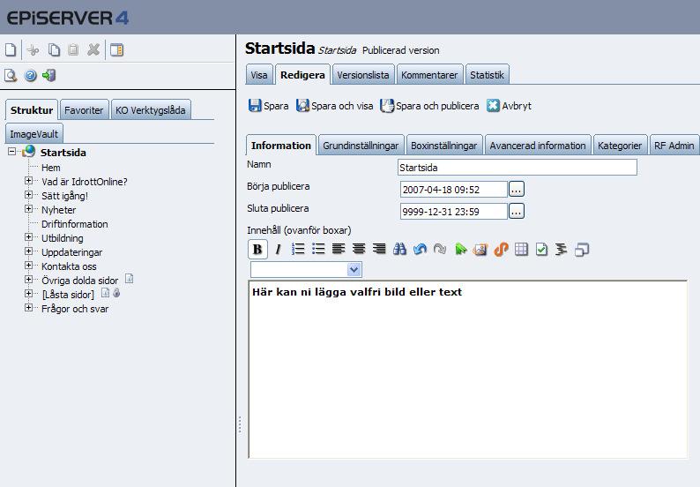Screen dimensions: 700x487
Task: Insert a hyperlink with the orange link icon
Action: (x=501, y=249)
